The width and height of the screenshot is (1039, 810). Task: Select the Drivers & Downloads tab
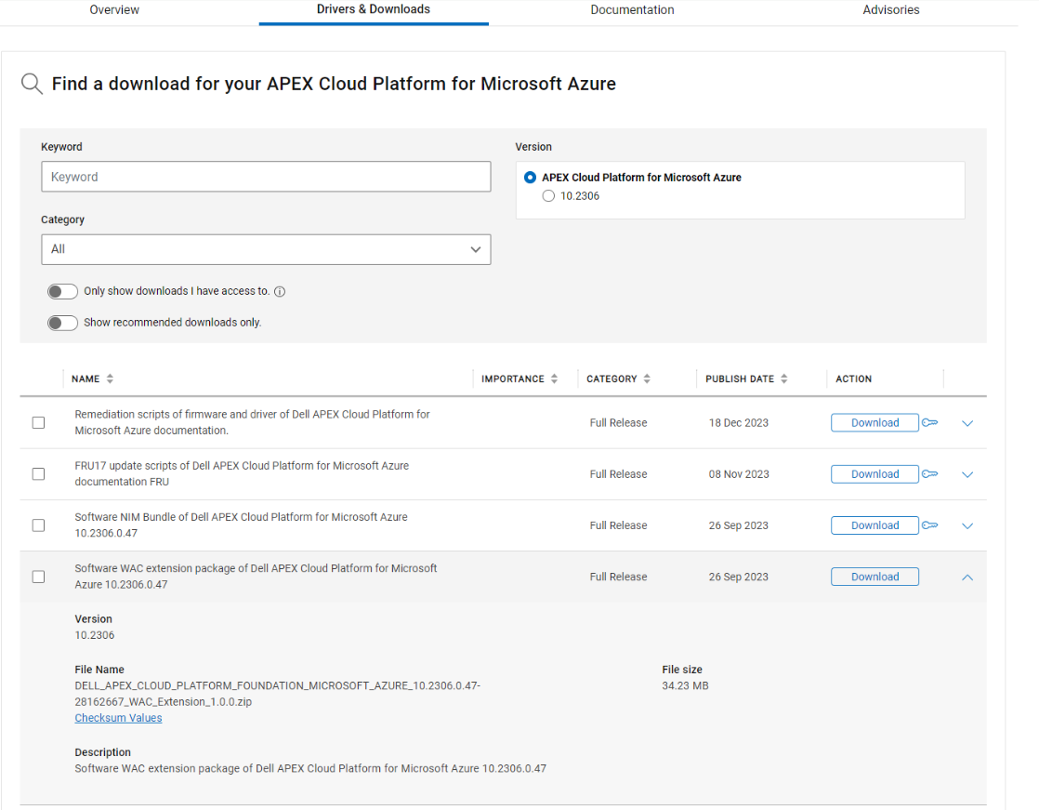(373, 9)
